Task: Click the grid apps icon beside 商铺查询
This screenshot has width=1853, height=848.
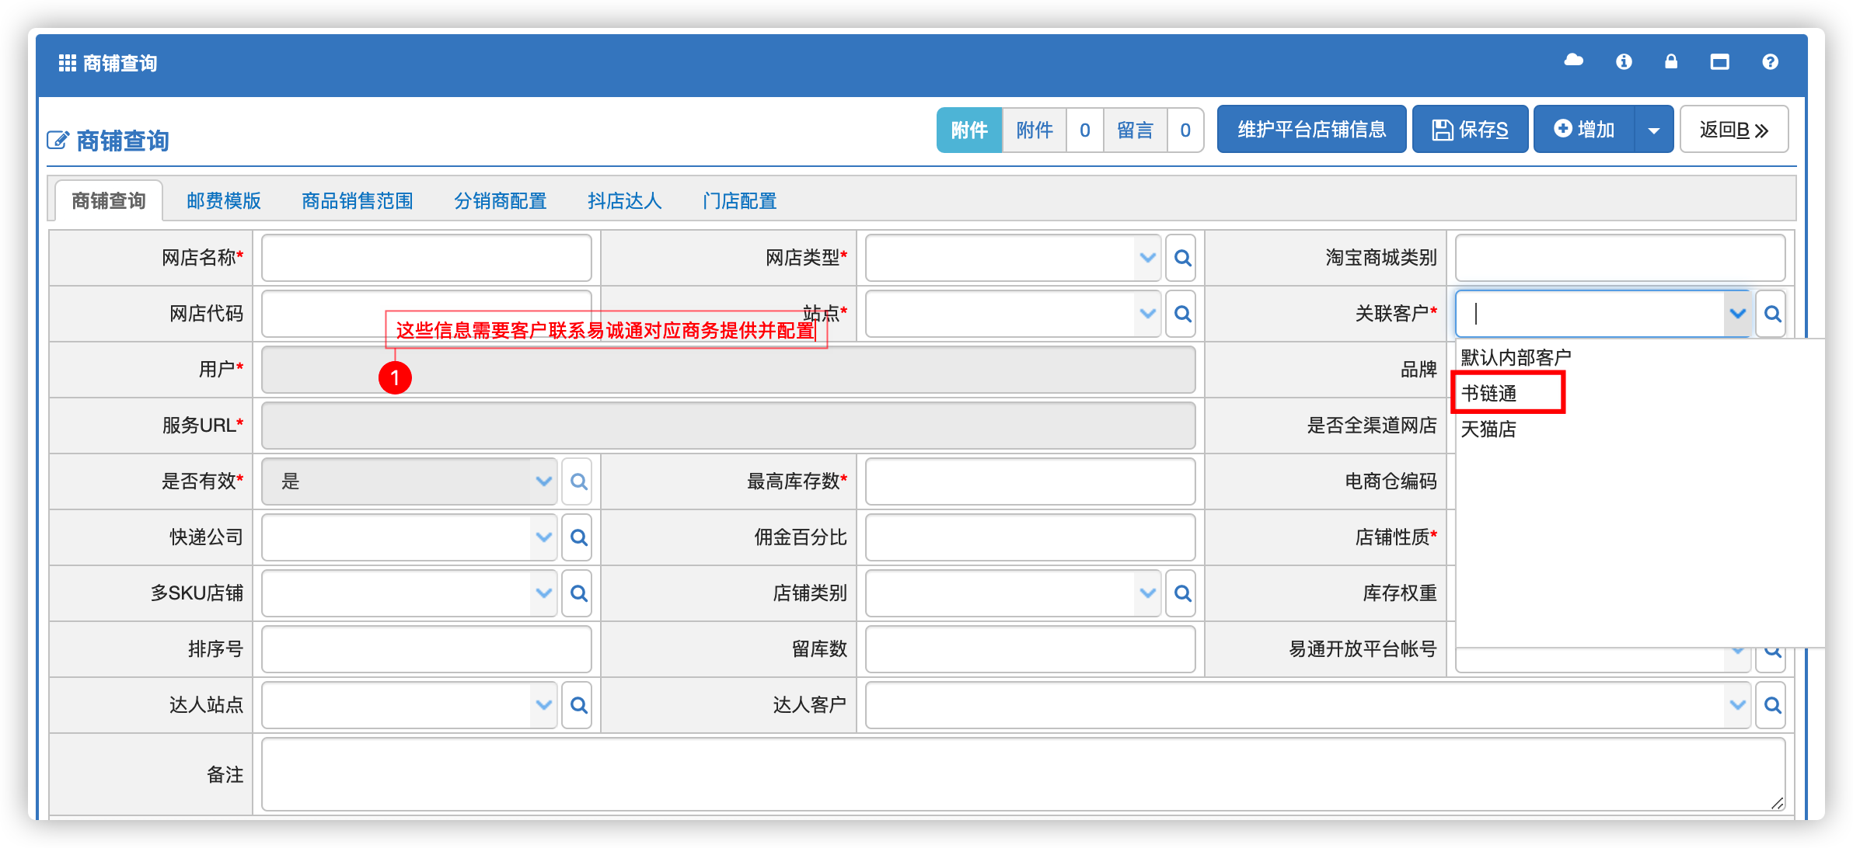Action: click(67, 63)
